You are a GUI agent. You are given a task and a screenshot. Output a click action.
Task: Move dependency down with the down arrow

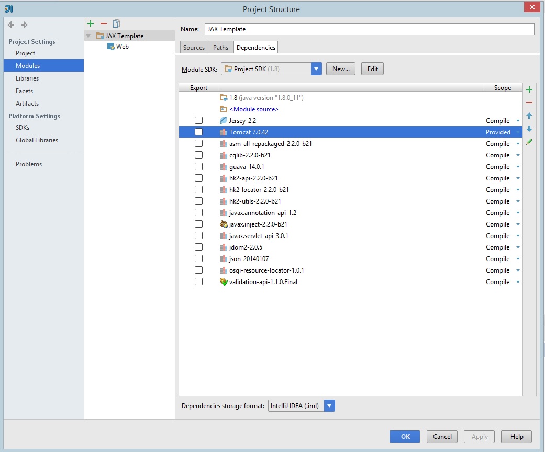point(529,129)
